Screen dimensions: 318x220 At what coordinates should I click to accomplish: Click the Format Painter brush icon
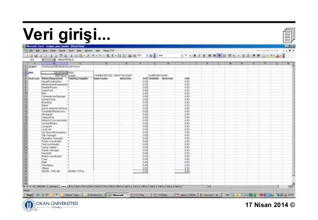(88, 56)
